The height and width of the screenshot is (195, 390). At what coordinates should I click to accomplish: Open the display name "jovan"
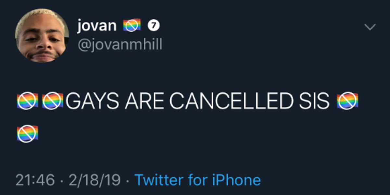[x=97, y=26]
